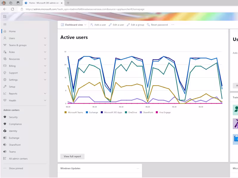Toggle OneDrive series in chart legend
The height and width of the screenshot is (178, 238).
click(131, 112)
